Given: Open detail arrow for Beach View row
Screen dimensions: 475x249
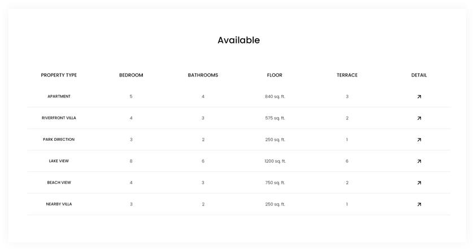Looking at the screenshot, I should tap(419, 183).
